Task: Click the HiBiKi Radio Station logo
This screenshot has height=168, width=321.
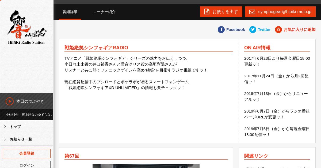Action: coord(26,27)
